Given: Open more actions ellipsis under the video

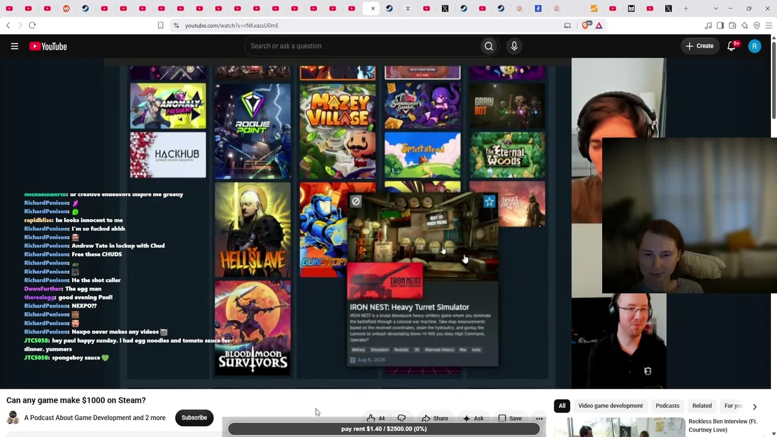Looking at the screenshot, I should (x=539, y=418).
